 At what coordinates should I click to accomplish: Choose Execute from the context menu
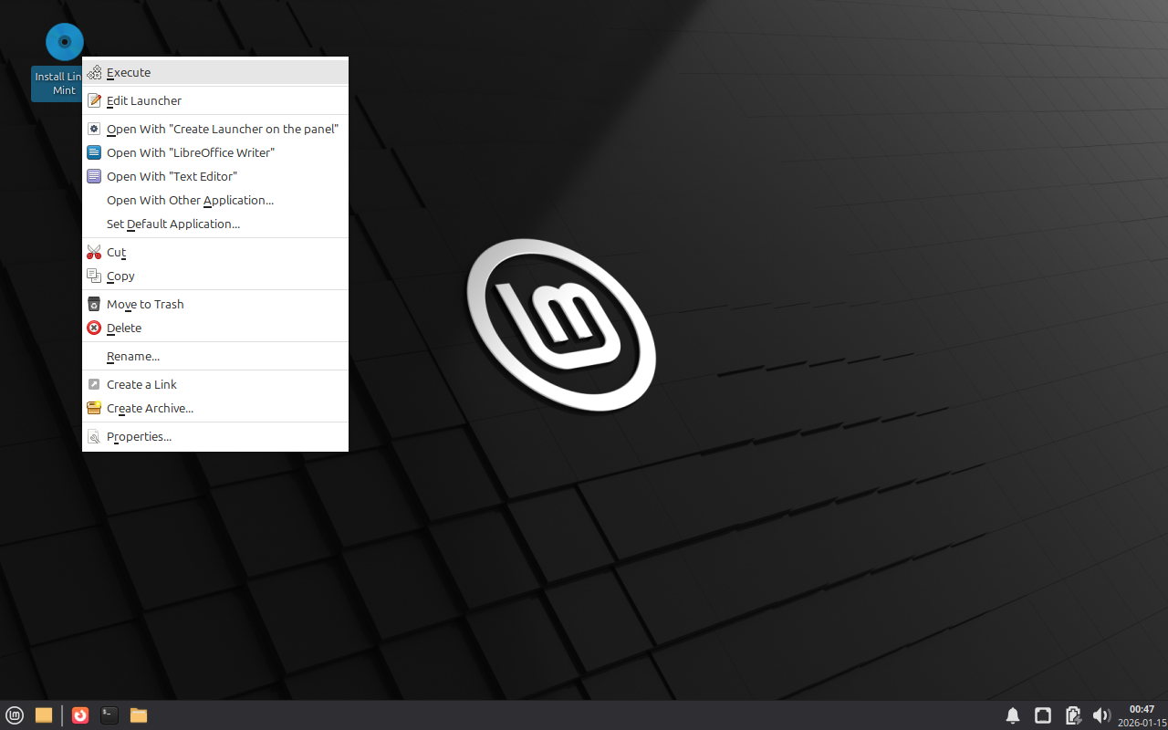215,72
